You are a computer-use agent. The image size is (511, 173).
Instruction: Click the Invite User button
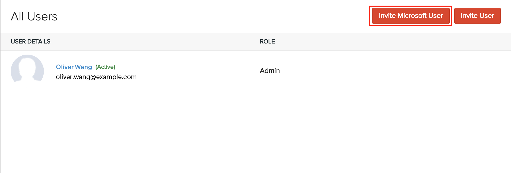pos(477,16)
